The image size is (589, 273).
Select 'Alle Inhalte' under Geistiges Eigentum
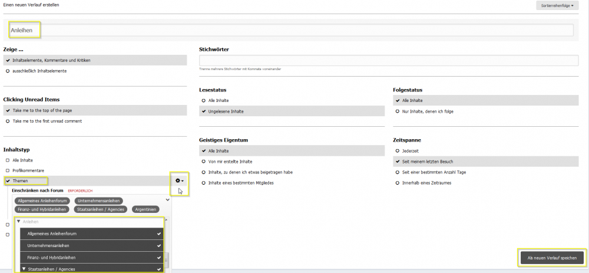[292, 151]
